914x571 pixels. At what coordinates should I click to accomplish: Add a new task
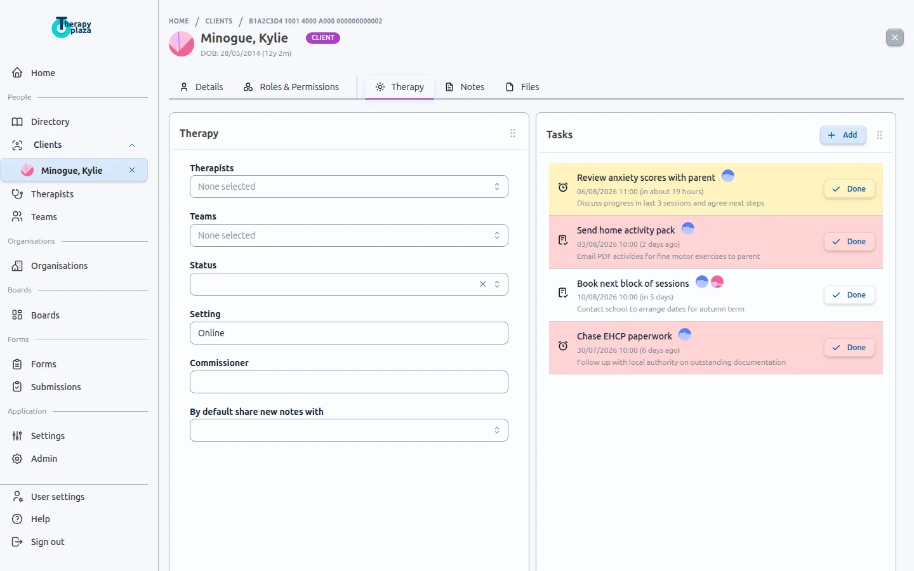[843, 135]
